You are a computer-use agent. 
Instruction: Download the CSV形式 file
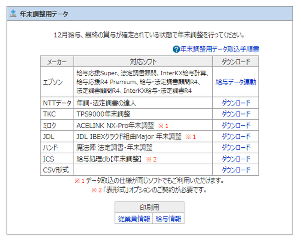click(x=236, y=170)
